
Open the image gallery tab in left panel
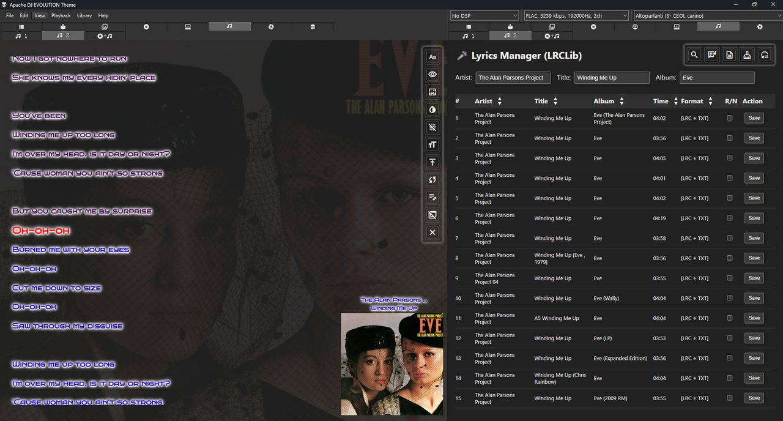click(105, 27)
